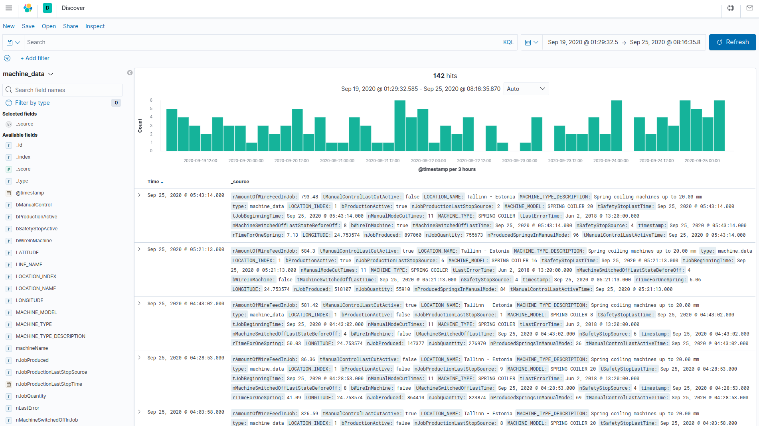Click the nLastError field type icon

(x=9, y=408)
